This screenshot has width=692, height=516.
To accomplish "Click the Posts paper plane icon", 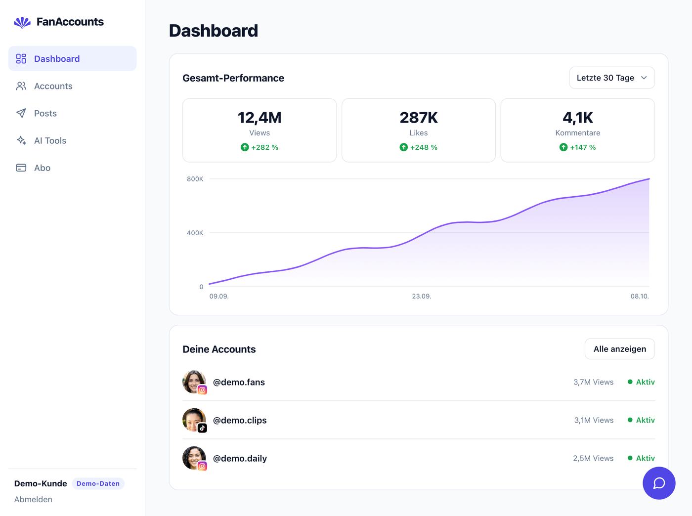I will tap(21, 113).
